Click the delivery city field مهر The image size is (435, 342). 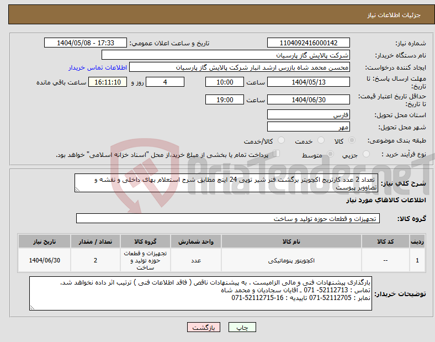coord(308,127)
